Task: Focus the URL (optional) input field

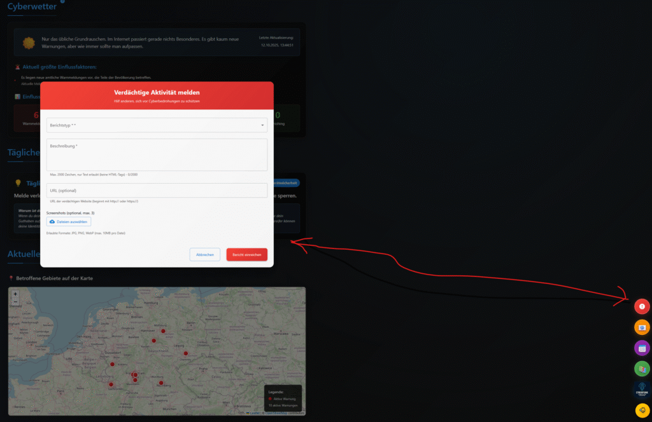Action: point(157,191)
